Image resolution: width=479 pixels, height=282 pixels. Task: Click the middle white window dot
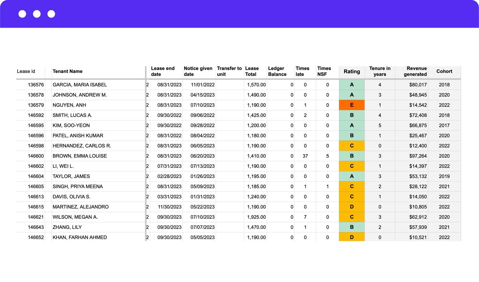[37, 14]
